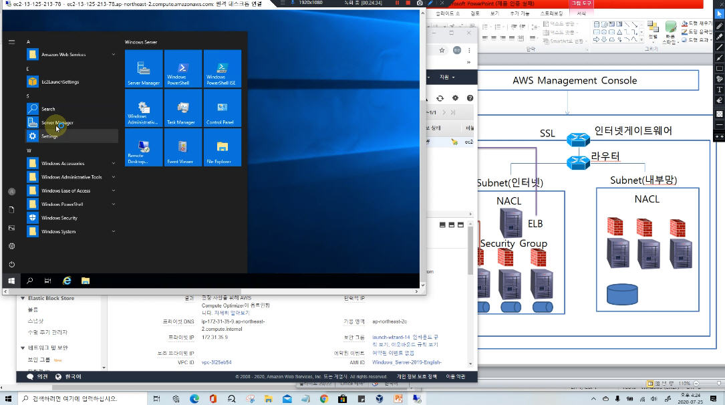
Task: Click the volume icon in system tray
Action: coord(654,398)
